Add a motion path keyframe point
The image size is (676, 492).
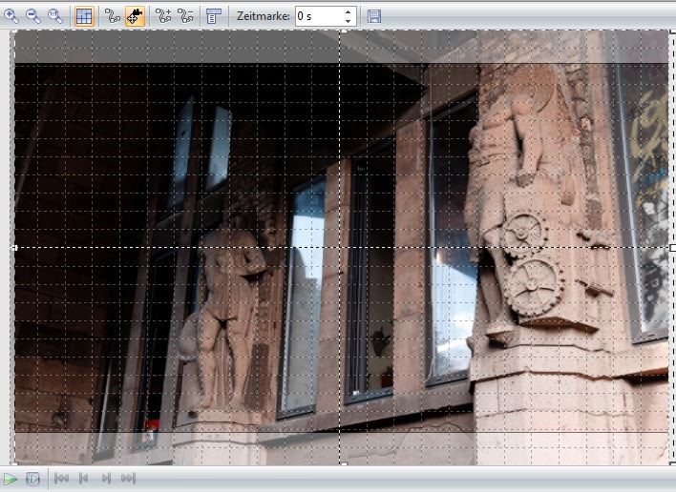(x=163, y=16)
